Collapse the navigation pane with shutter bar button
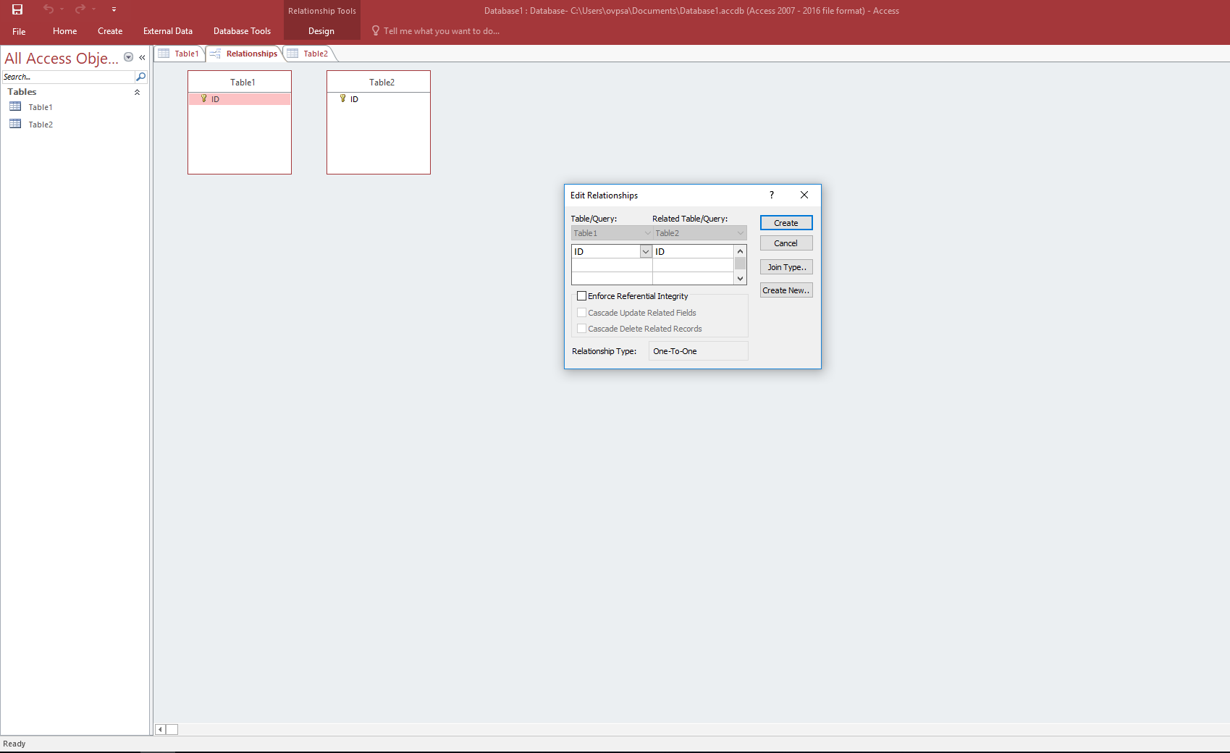 point(143,57)
